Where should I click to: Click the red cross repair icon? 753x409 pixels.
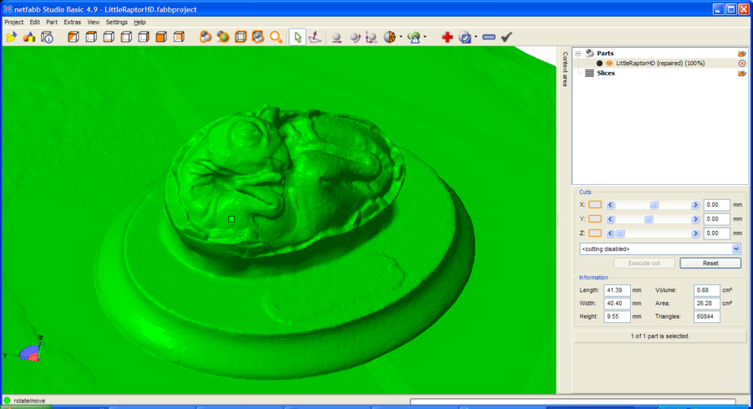tap(447, 37)
